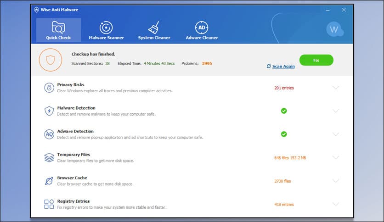
Task: Click the Privacy Risks lock icon
Action: click(49, 88)
